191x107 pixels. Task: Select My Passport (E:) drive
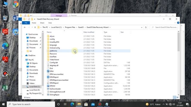point(35,93)
